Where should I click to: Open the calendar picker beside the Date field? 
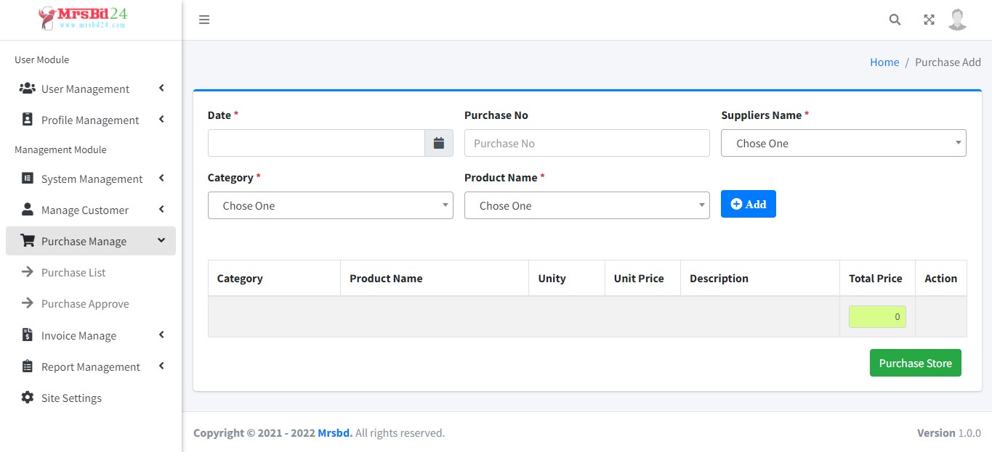pyautogui.click(x=439, y=142)
